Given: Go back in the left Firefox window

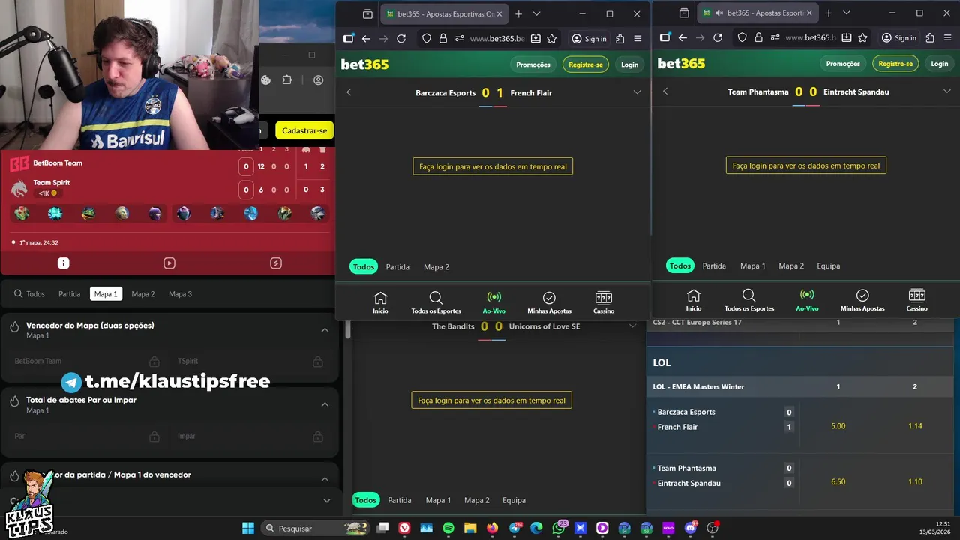Looking at the screenshot, I should pyautogui.click(x=366, y=39).
